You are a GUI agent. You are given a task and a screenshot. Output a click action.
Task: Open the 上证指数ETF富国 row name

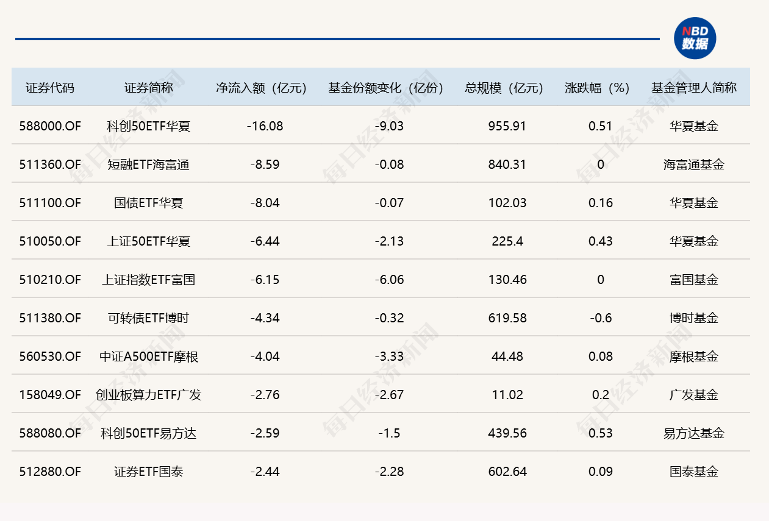click(148, 280)
